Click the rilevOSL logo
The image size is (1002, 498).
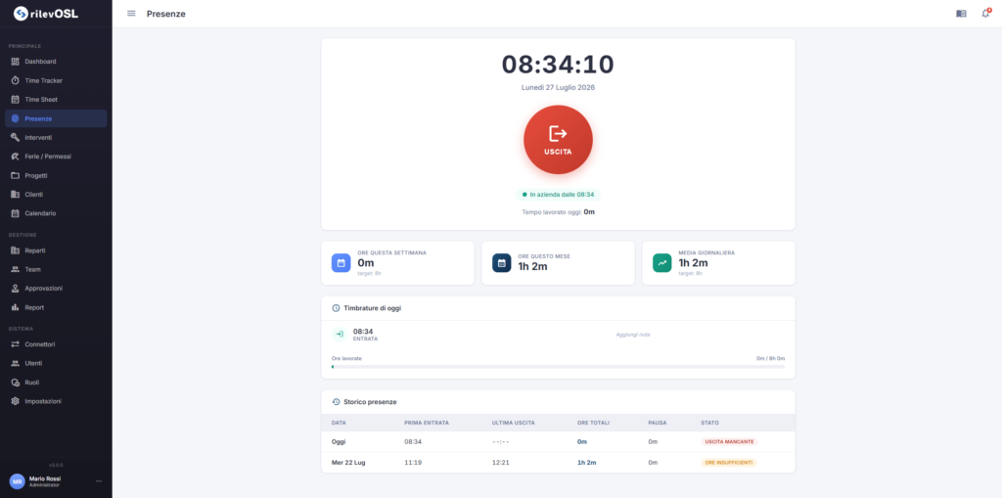pos(47,13)
